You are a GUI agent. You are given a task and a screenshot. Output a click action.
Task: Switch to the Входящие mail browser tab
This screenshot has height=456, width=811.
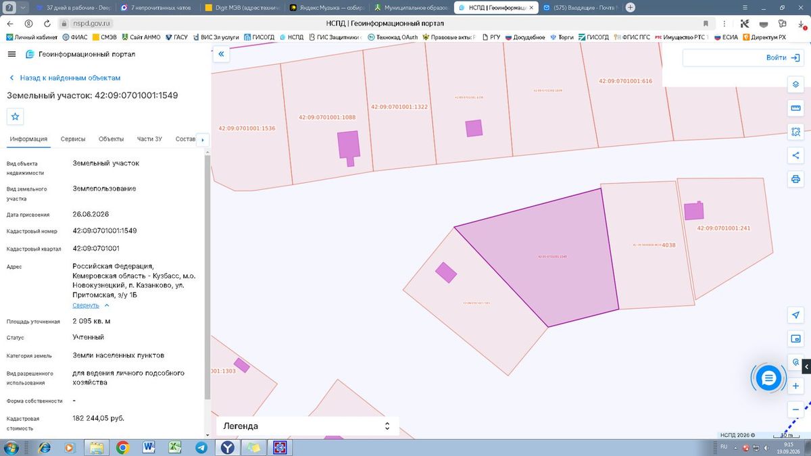(x=581, y=7)
